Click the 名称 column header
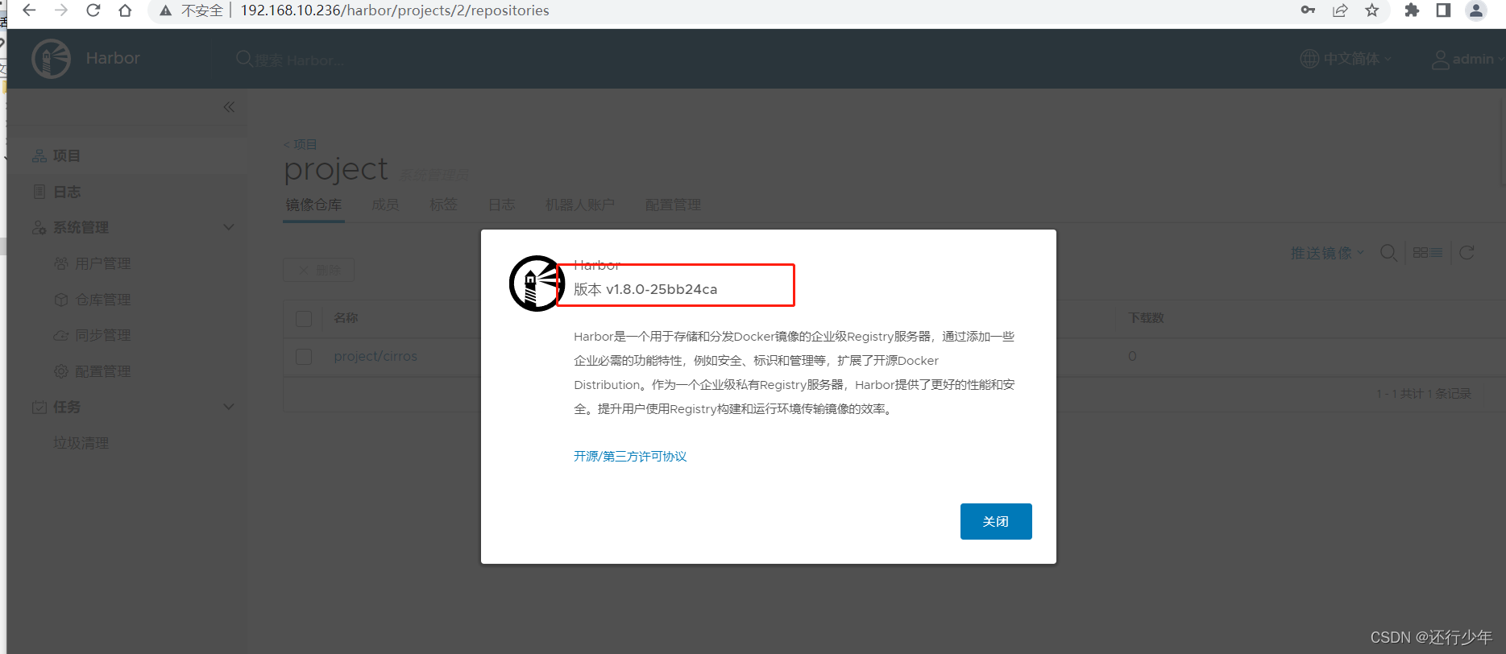 click(346, 318)
